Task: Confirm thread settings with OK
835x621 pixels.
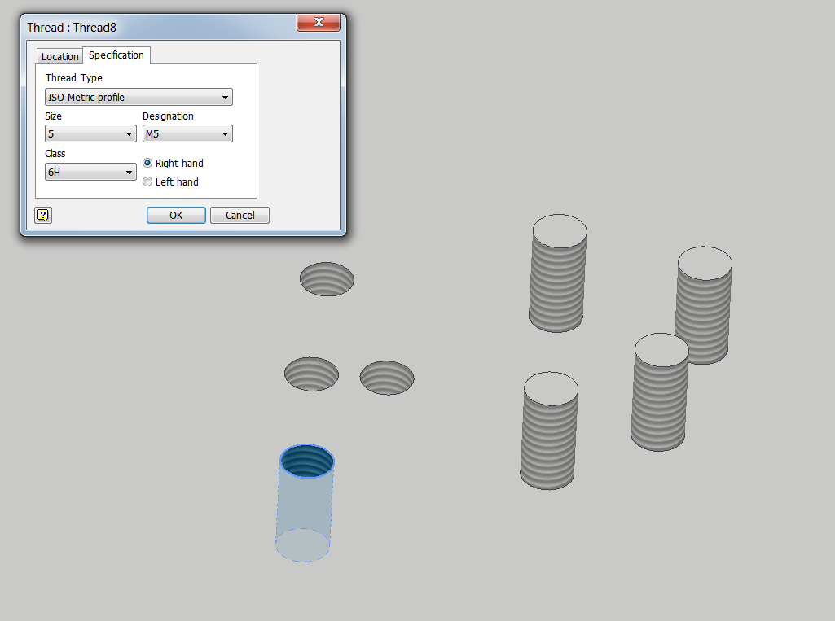Action: point(176,215)
